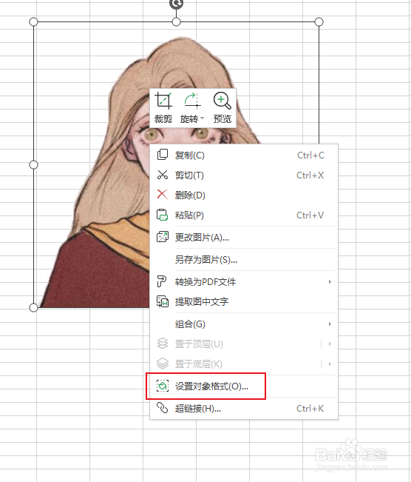This screenshot has width=411, height=482.
Task: Expand Bring to Front (置于顶层) submenu arrow
Action: click(330, 344)
